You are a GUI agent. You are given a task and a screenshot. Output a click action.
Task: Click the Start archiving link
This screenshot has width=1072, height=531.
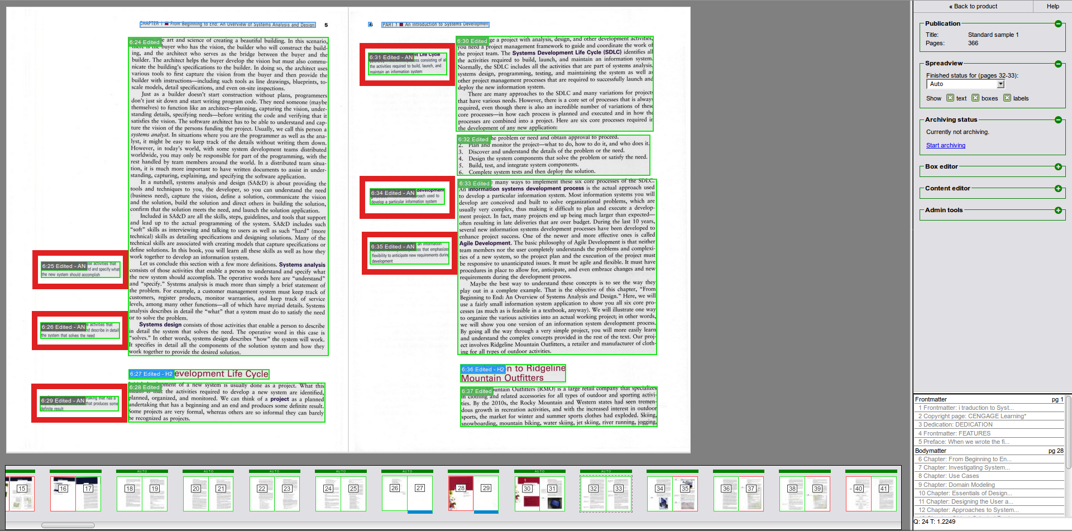point(945,146)
